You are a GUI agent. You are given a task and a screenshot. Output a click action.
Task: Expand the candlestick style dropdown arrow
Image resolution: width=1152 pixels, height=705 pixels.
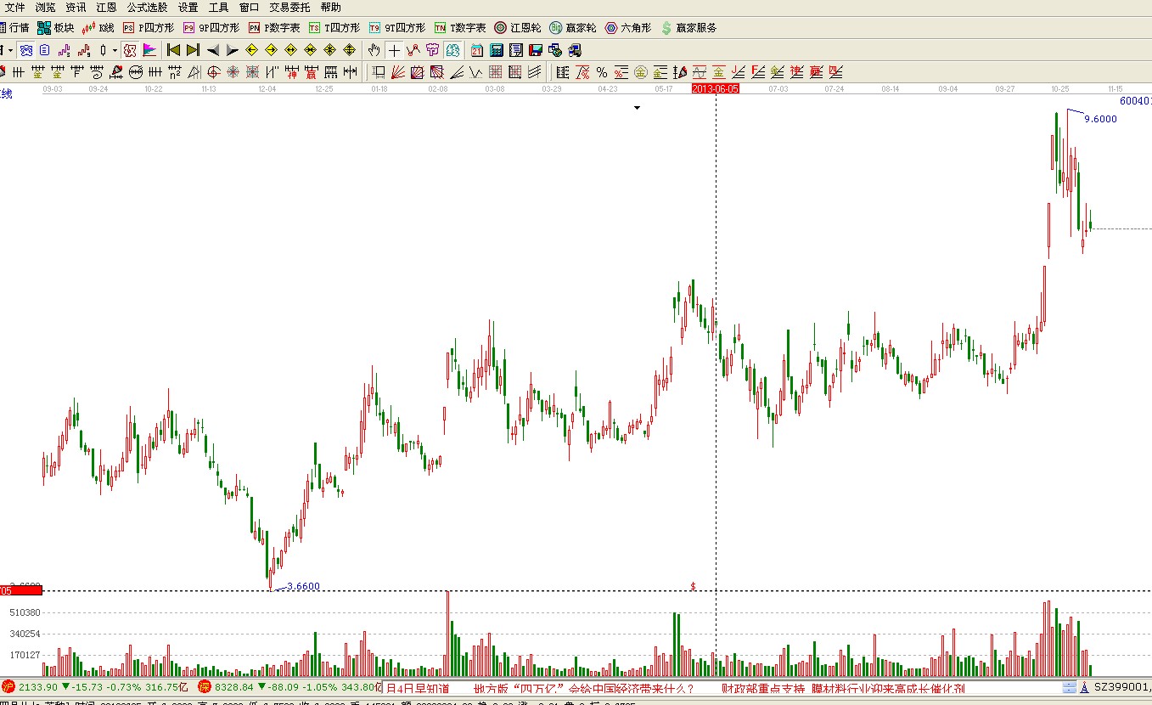(115, 50)
